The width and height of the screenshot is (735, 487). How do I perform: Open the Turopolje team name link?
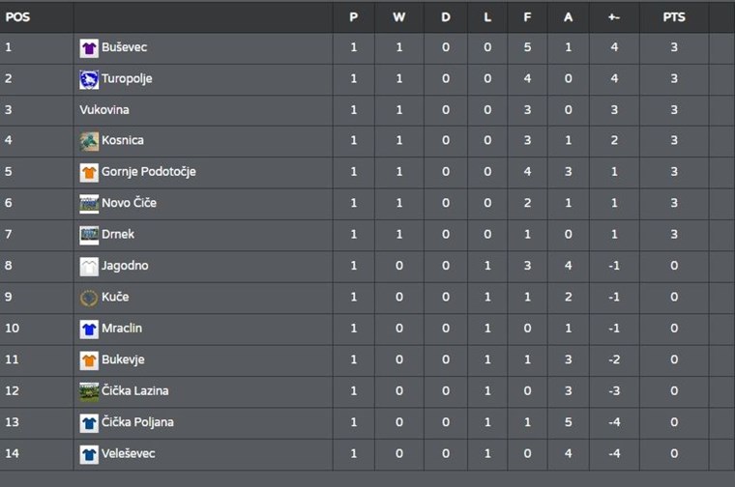tap(127, 79)
